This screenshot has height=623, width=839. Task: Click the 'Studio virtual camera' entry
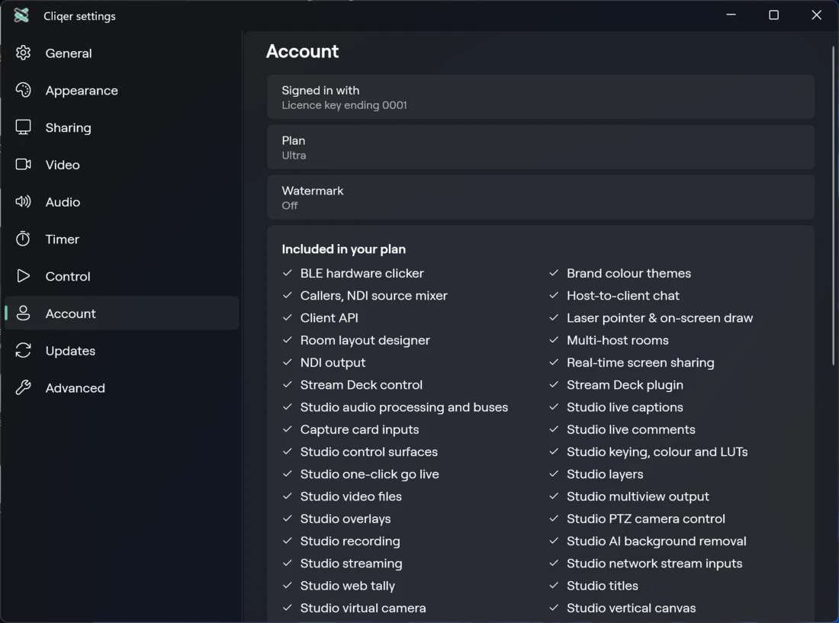click(x=363, y=608)
